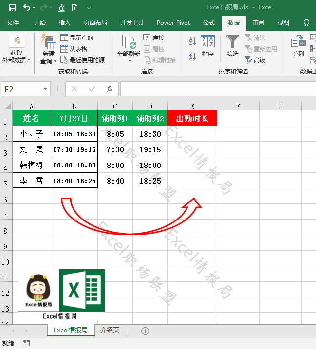The width and height of the screenshot is (316, 349).
Task: Click 从表格 button
Action: (x=74, y=49)
